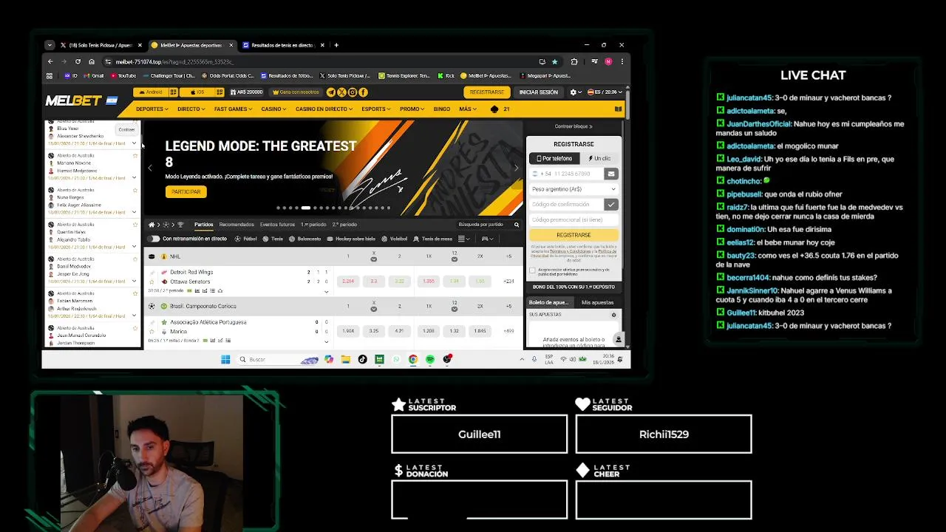Image resolution: width=946 pixels, height=532 pixels.
Task: Open MÁS dropdown menu
Action: (467, 109)
